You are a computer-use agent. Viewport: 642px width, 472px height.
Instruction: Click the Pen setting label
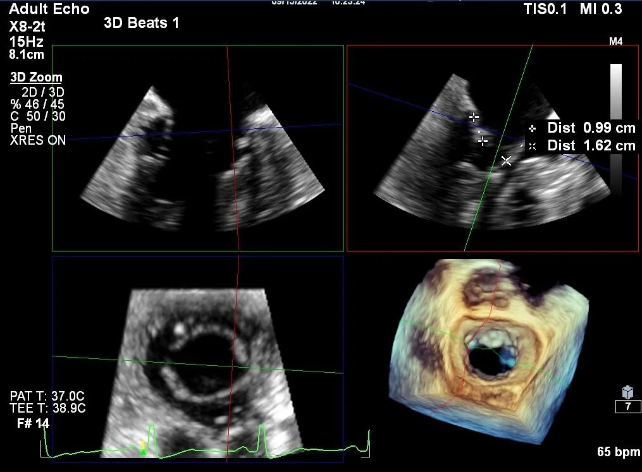pyautogui.click(x=21, y=128)
